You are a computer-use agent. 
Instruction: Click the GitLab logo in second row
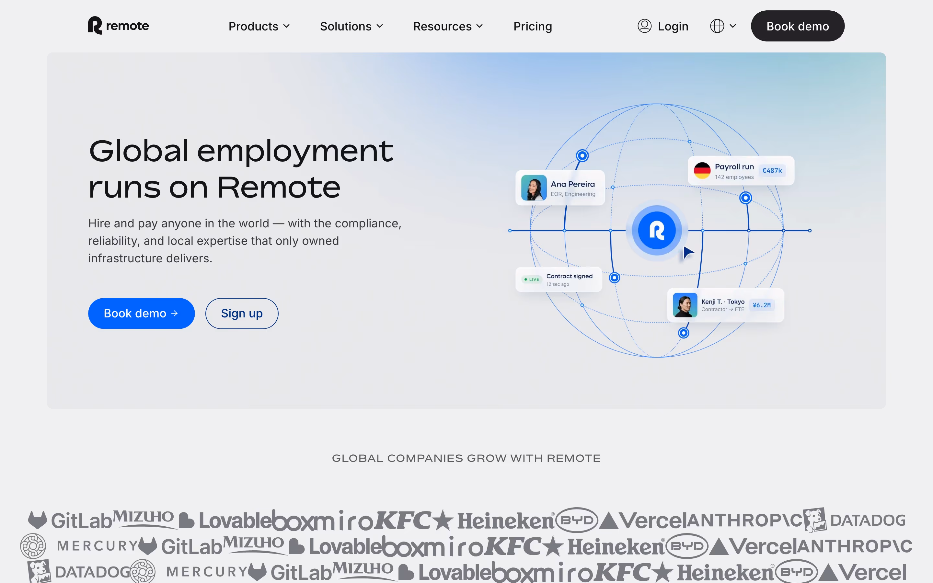(x=180, y=546)
